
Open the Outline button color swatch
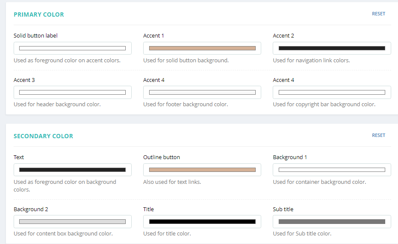(x=202, y=170)
